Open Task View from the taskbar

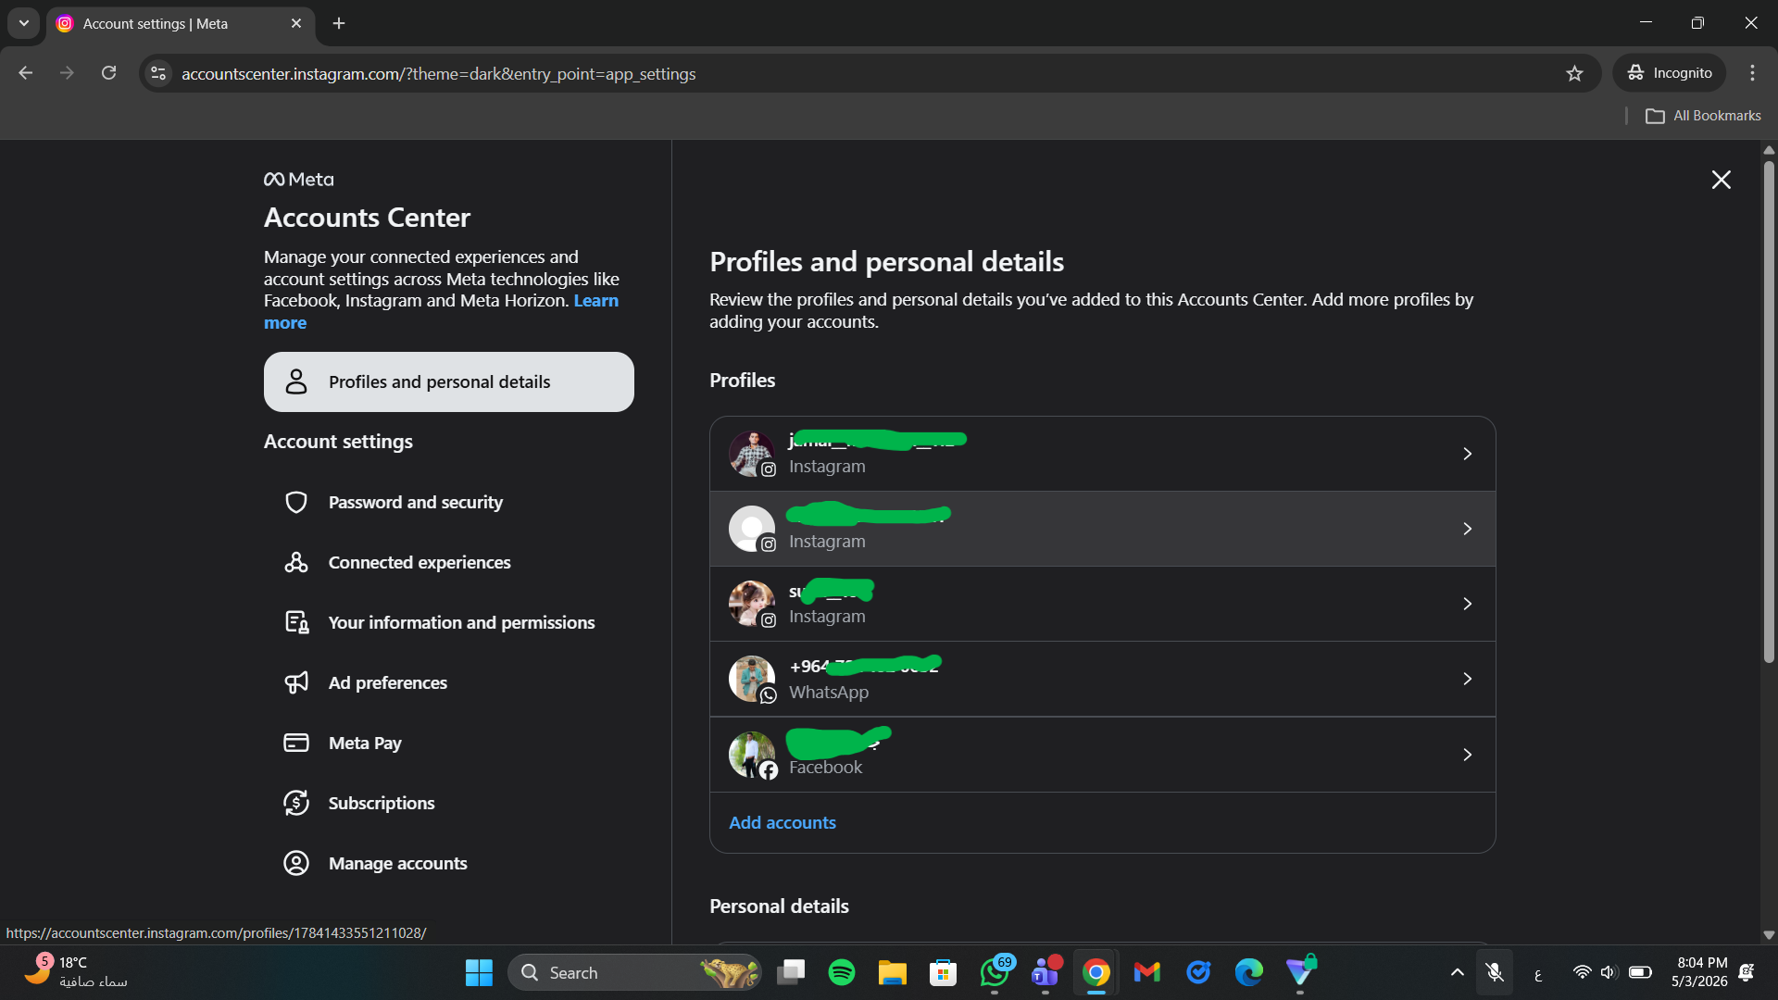791,972
